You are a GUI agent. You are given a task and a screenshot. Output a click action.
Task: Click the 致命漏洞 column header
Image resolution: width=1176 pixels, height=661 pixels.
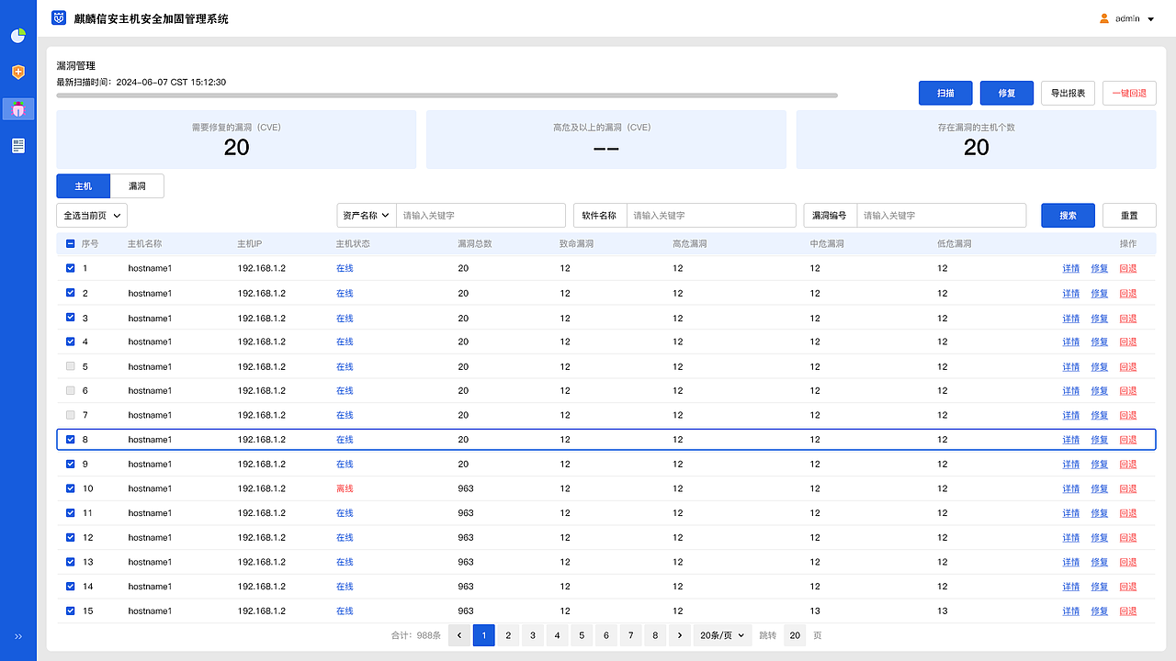point(576,244)
